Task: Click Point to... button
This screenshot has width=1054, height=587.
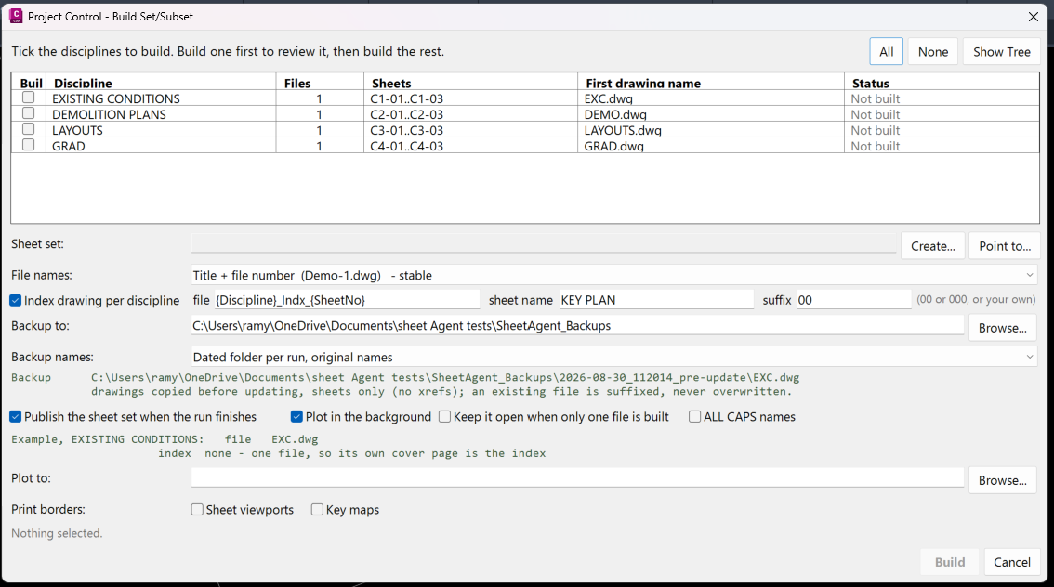Action: 1005,246
